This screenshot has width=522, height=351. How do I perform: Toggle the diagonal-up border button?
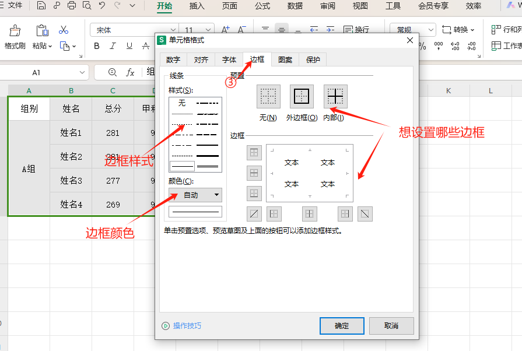pos(254,213)
